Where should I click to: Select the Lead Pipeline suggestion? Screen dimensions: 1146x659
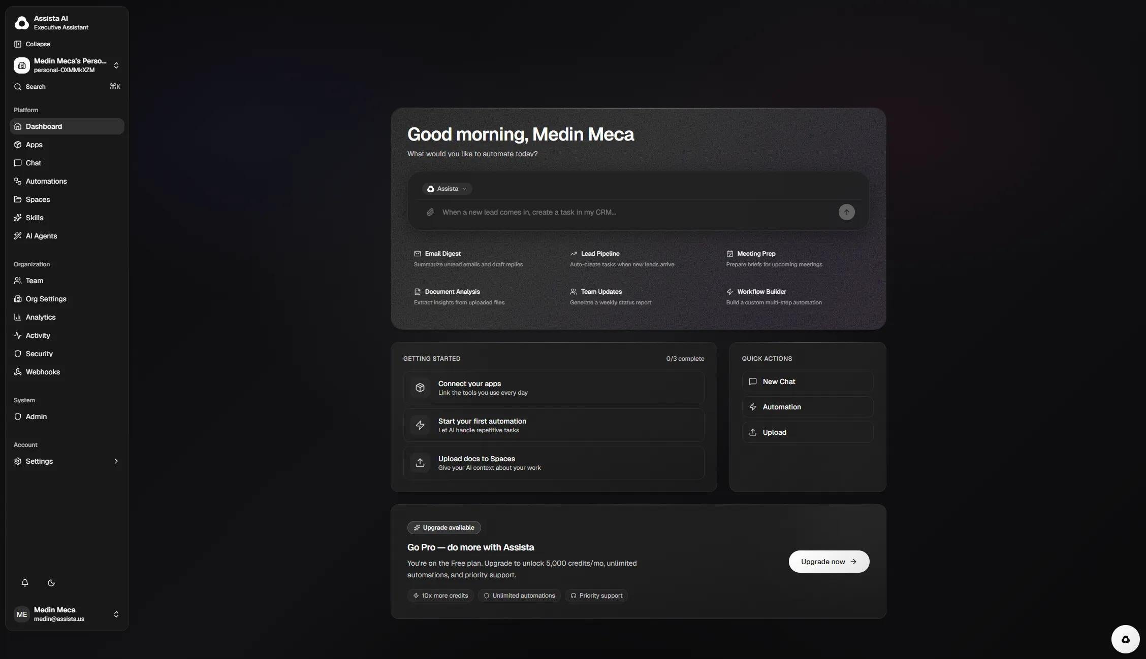(638, 259)
